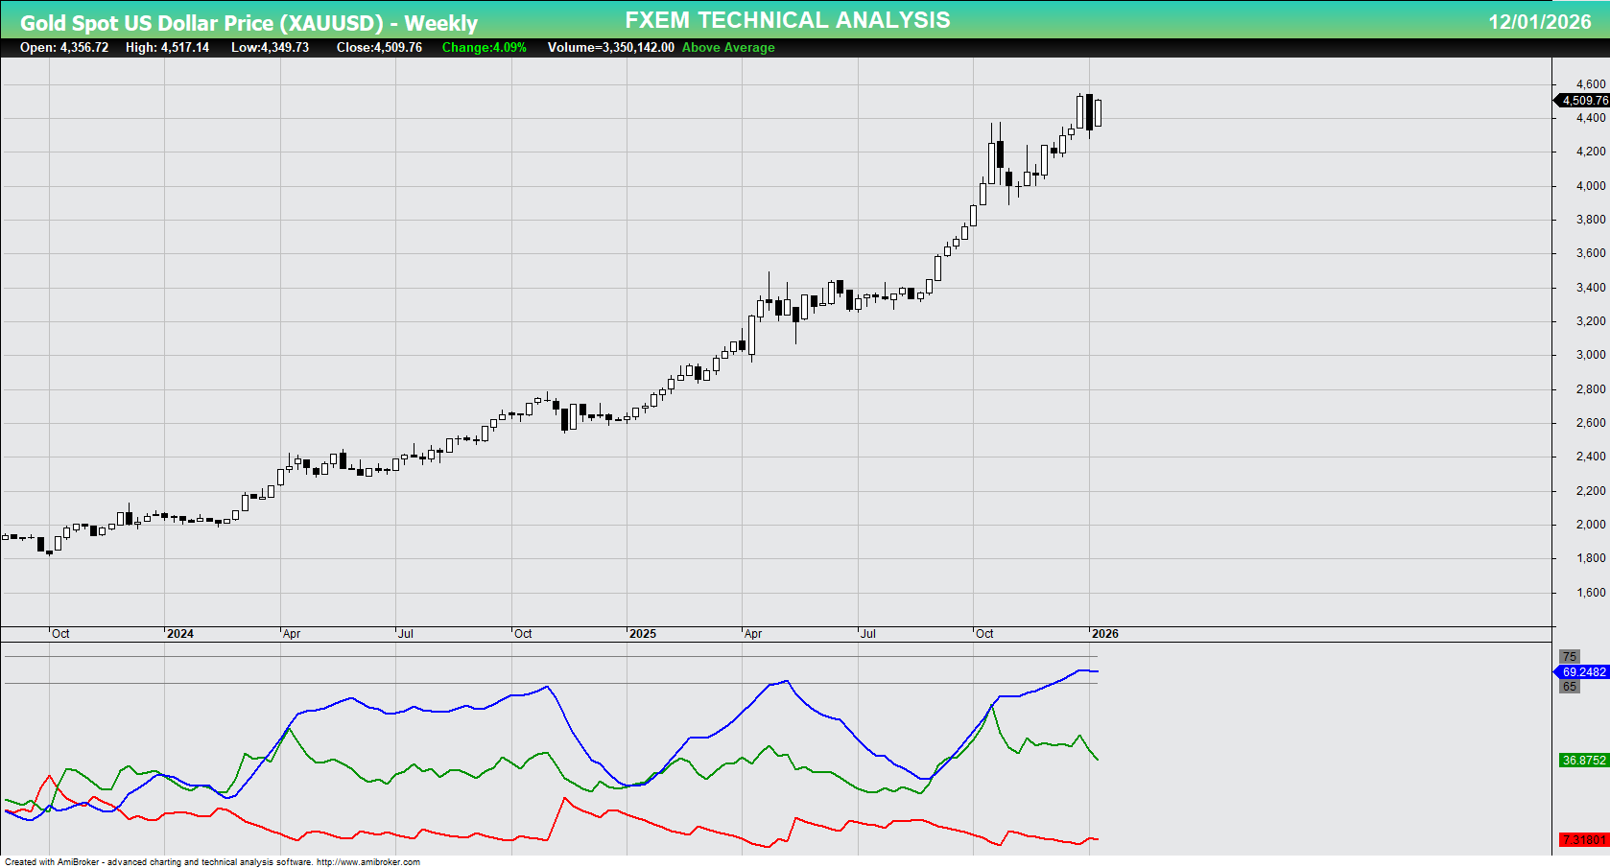Image resolution: width=1610 pixels, height=868 pixels.
Task: Click the Above Average volume status label
Action: (726, 47)
